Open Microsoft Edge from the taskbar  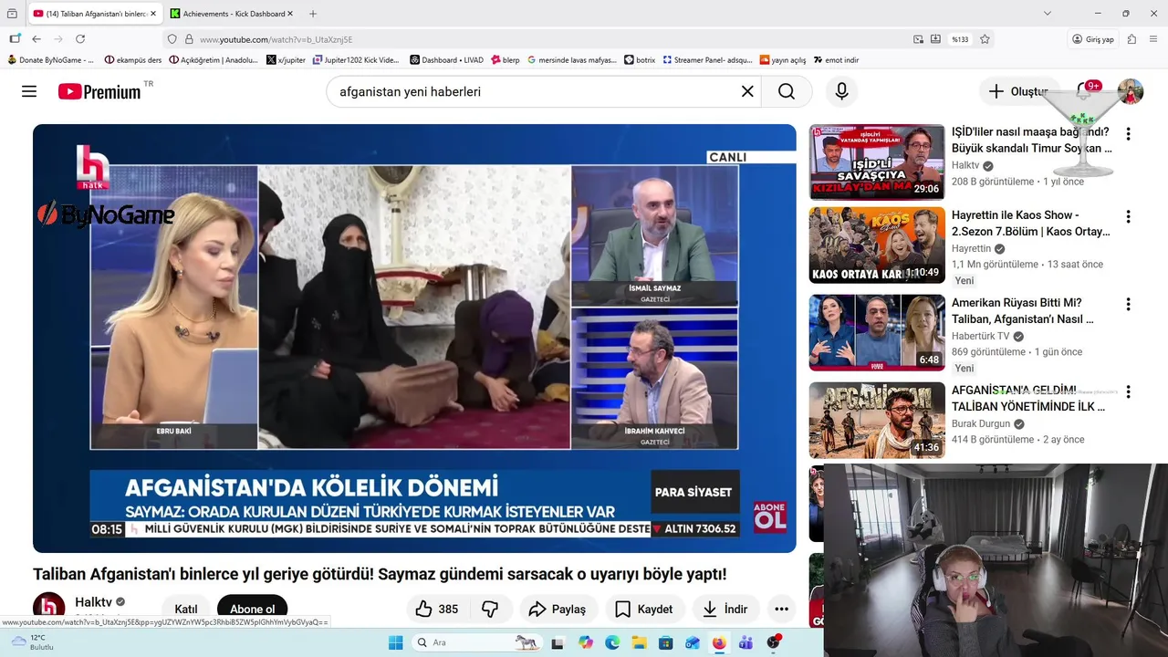click(612, 642)
